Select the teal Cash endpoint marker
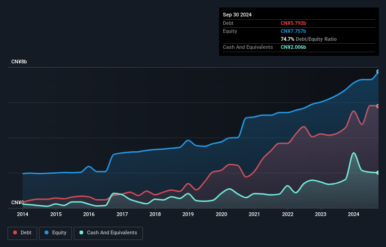This screenshot has width=386, height=247. click(x=378, y=173)
